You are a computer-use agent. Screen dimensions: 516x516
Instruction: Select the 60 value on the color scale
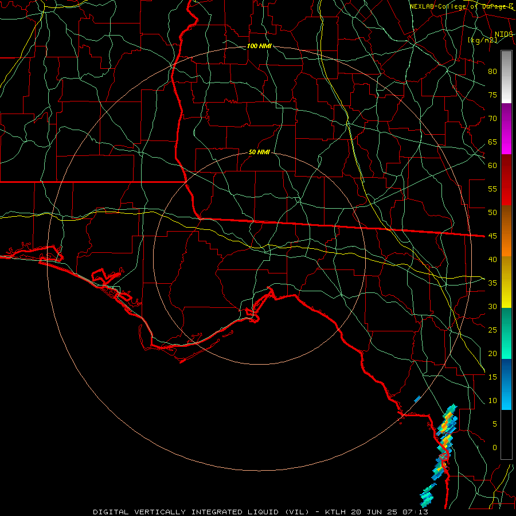click(x=492, y=166)
